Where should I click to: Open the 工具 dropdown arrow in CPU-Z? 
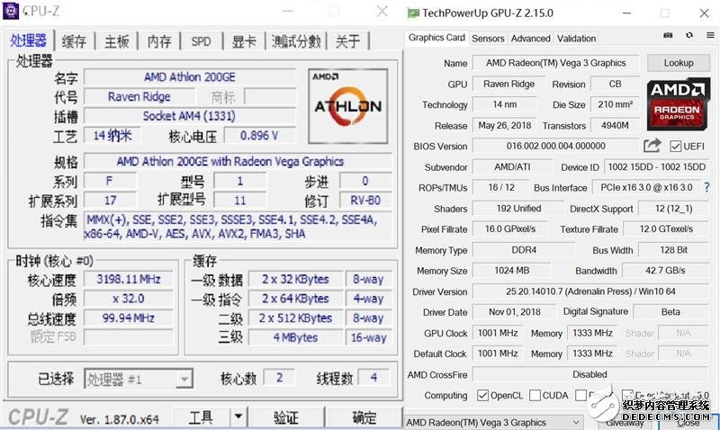click(238, 417)
